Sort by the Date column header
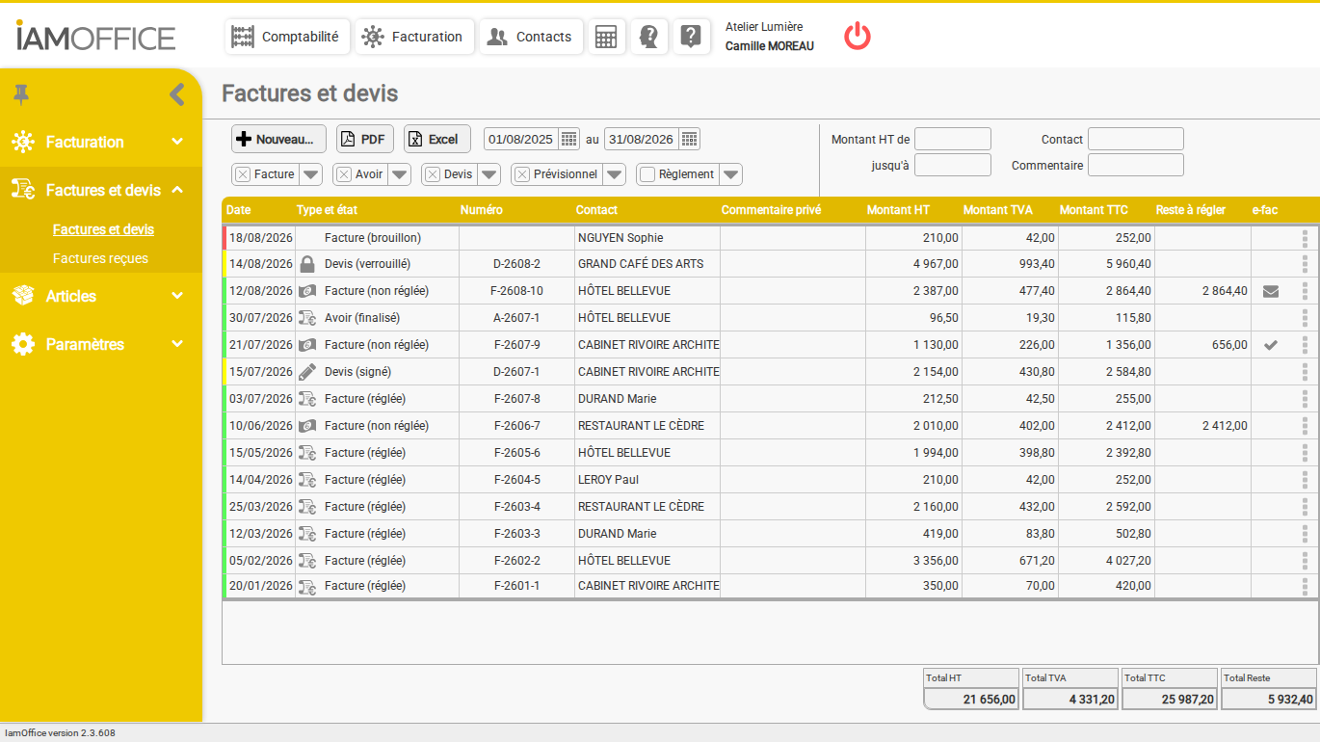The width and height of the screenshot is (1320, 742). 238,209
